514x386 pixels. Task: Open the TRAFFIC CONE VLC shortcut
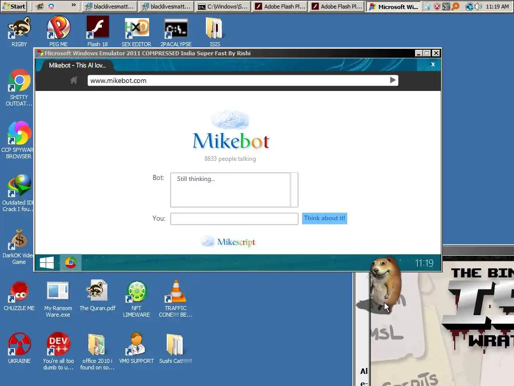(x=176, y=299)
